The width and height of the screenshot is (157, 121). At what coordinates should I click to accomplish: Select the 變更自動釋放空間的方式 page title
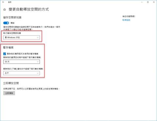click(x=29, y=9)
